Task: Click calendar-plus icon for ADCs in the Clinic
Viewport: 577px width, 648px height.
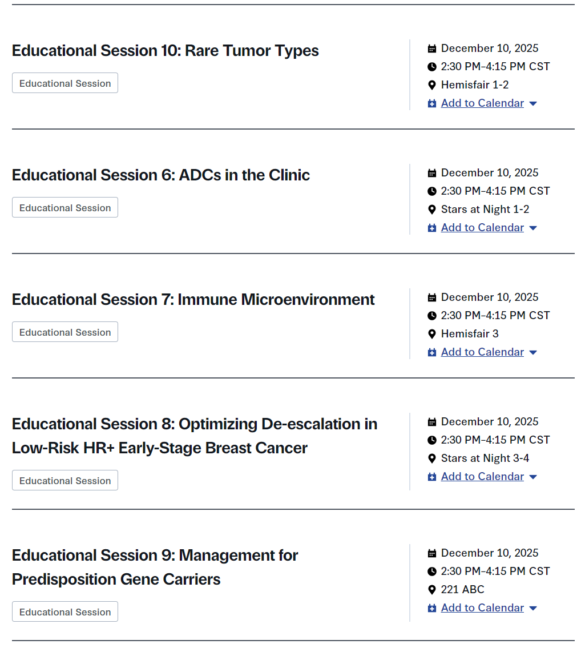Action: [432, 228]
